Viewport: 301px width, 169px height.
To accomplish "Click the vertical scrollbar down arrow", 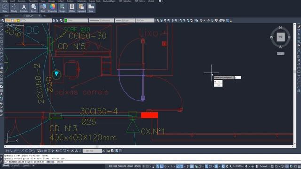I will (295, 144).
